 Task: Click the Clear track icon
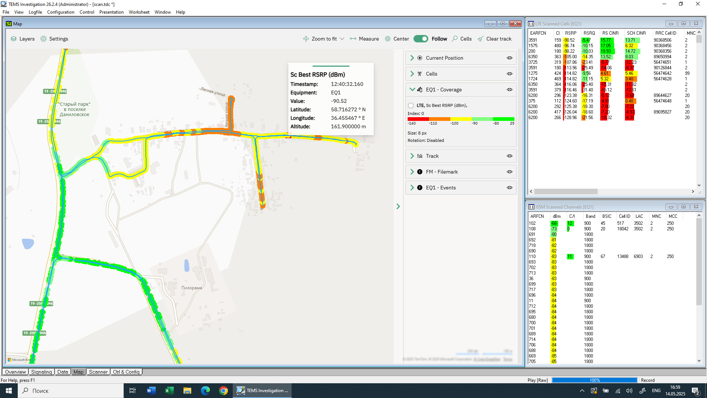(481, 39)
